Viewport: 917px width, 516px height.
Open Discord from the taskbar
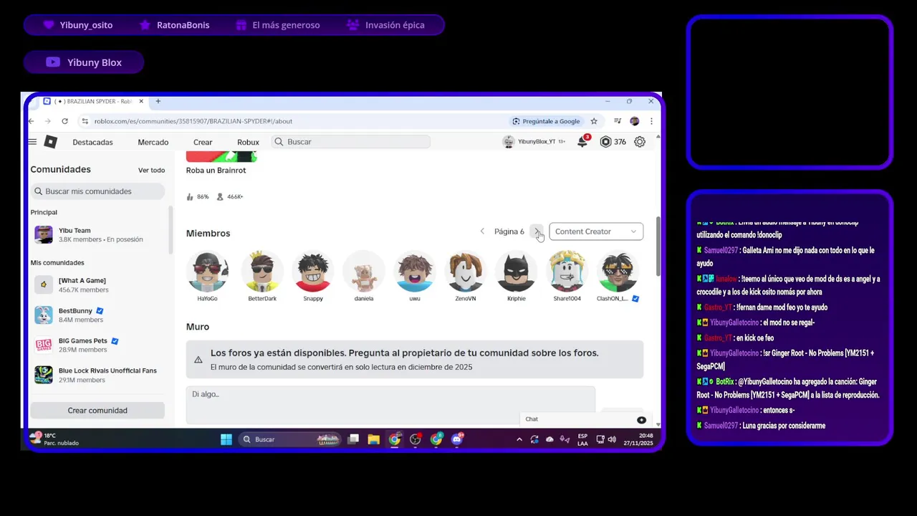pos(457,439)
